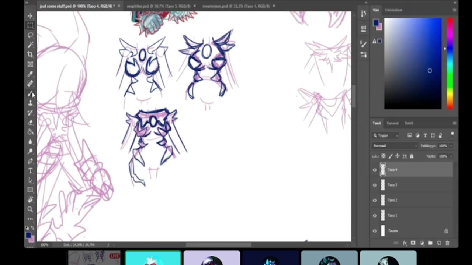472x265 pixels.
Task: Open the Peittävyys opacity dropdown arrow
Action: (x=451, y=146)
